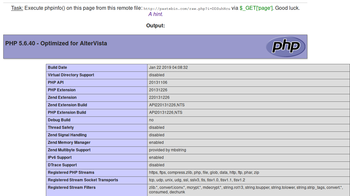Click the value '20131106'
Image resolution: width=350 pixels, height=196 pixels.
point(158,83)
